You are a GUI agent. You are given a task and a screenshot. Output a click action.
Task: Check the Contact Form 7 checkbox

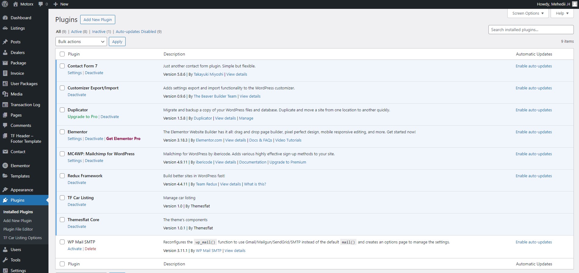[x=62, y=66]
